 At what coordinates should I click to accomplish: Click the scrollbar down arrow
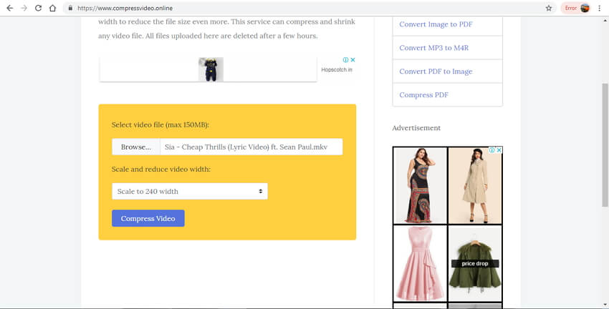605,305
